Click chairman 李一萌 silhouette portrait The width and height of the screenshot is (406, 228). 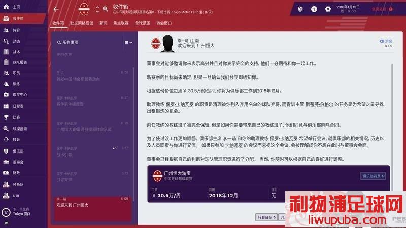coord(168,44)
